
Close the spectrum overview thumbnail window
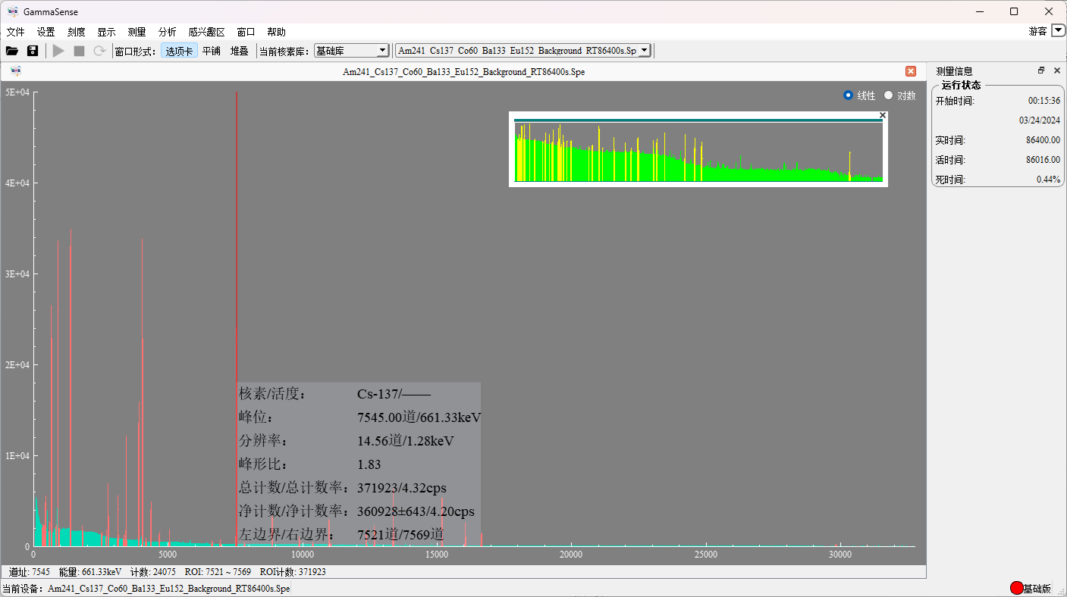882,115
